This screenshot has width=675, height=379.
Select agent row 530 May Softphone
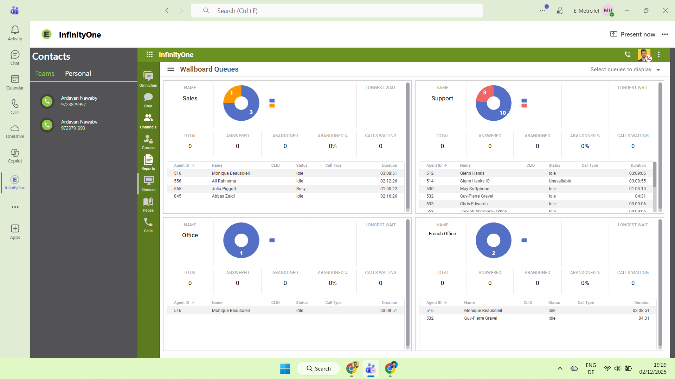pos(536,189)
